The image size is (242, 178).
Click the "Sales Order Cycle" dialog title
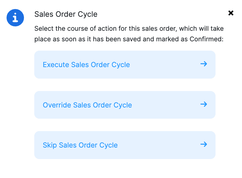[x=66, y=14]
